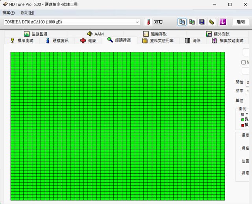This screenshot has width=252, height=204.
Task: Click the 開始 start position input field
Action: pos(248,82)
